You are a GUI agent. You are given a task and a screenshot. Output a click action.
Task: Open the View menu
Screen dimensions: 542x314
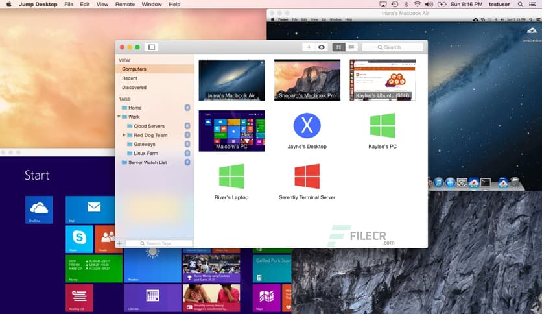click(102, 4)
